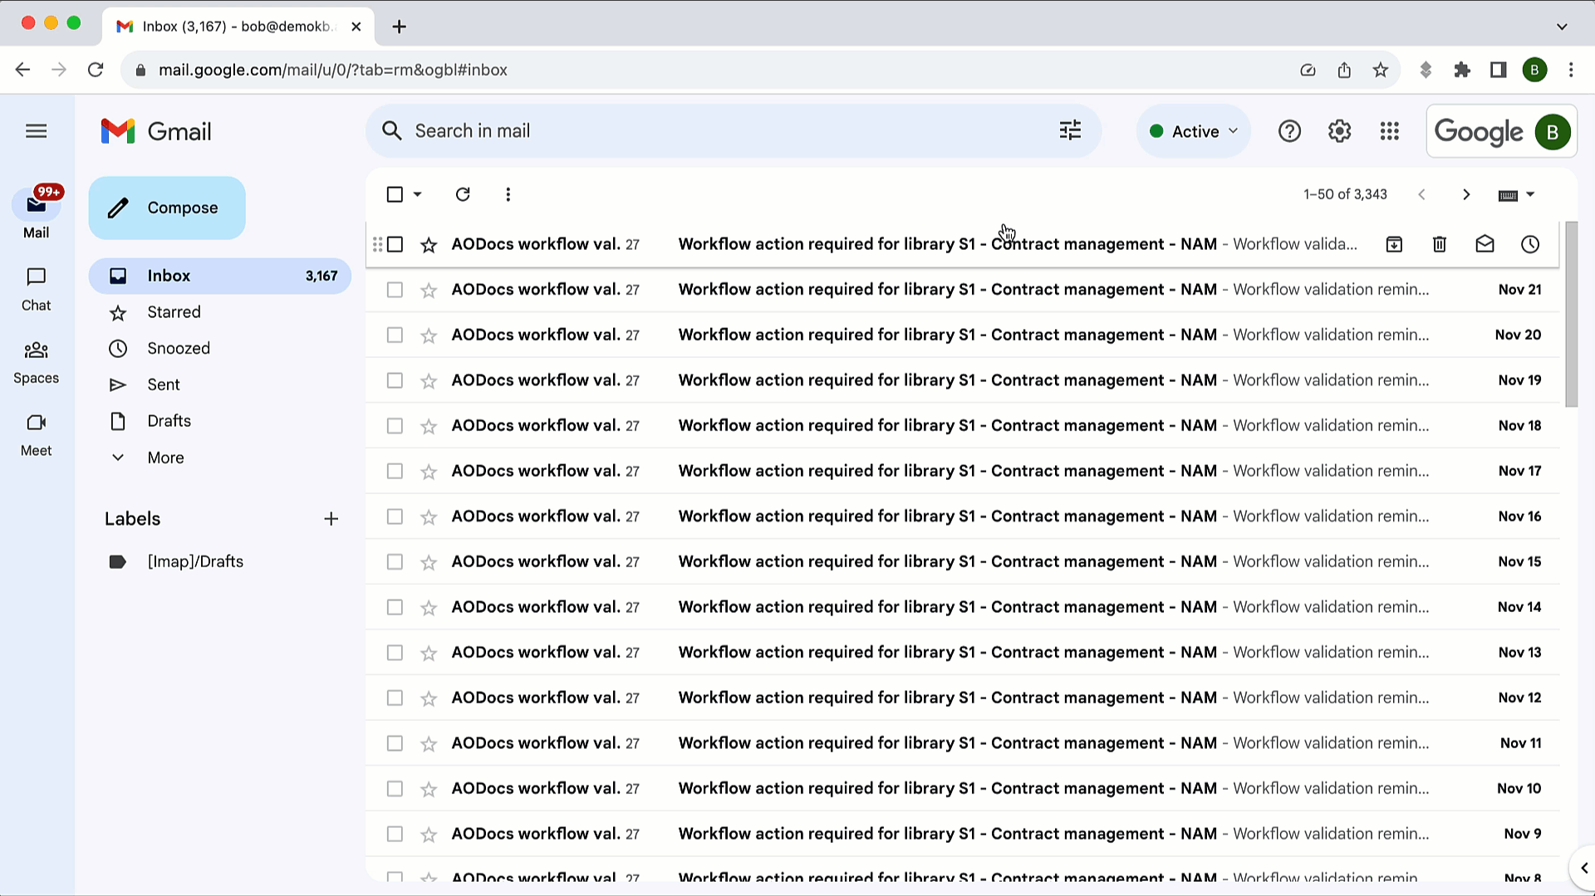Open browser Extensions puzzle icon
Image resolution: width=1595 pixels, height=896 pixels.
pyautogui.click(x=1462, y=70)
